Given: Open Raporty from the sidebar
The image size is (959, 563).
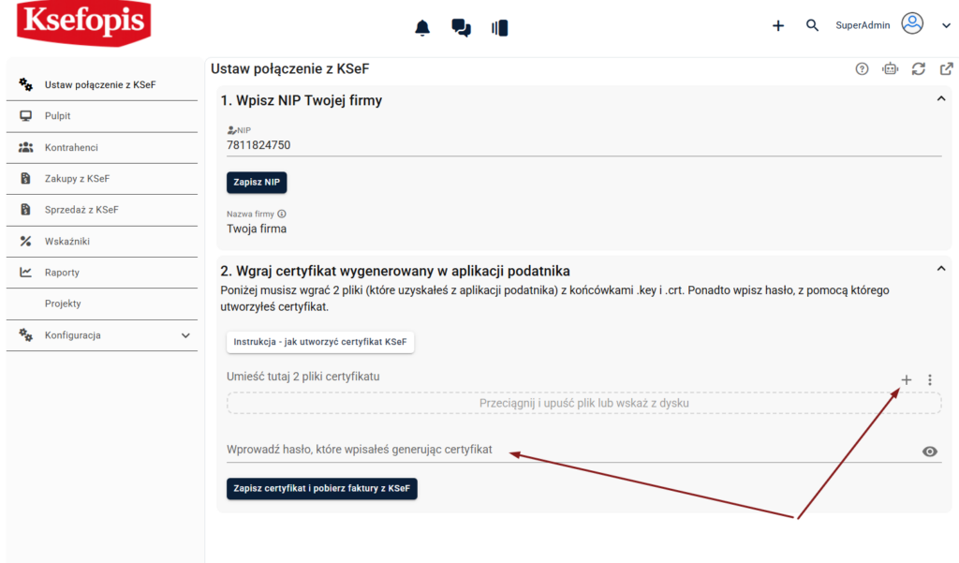Looking at the screenshot, I should (x=62, y=273).
